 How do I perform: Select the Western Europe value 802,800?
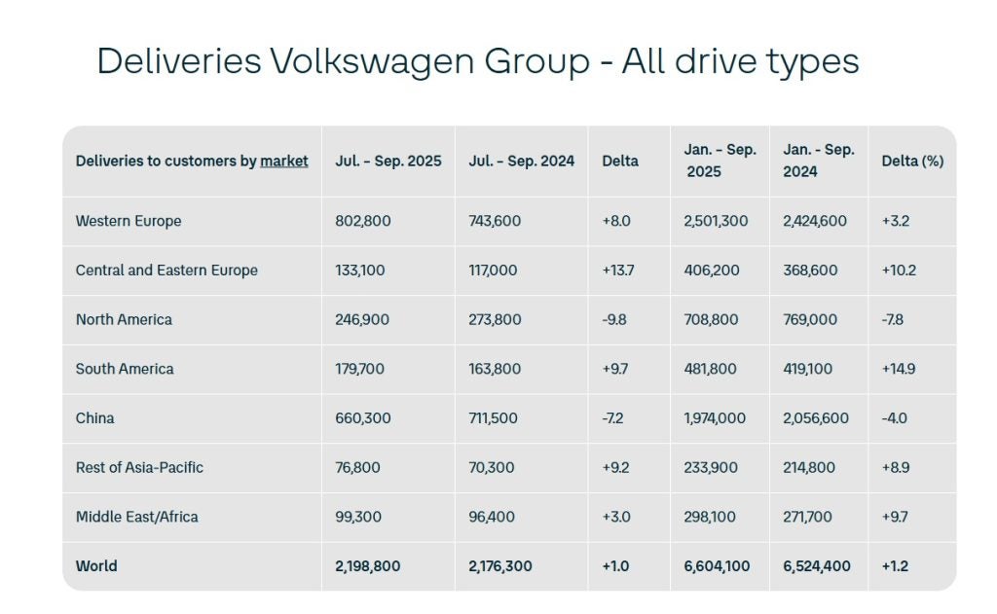coord(362,221)
